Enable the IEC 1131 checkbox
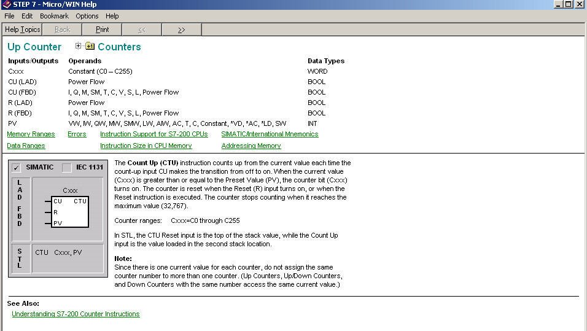This screenshot has width=587, height=331. 67,168
